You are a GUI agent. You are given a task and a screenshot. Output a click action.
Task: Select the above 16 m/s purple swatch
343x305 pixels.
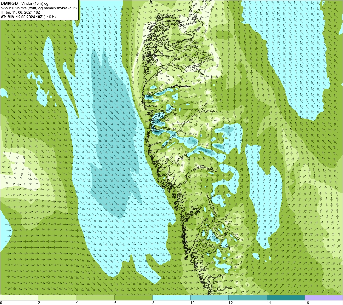pyautogui.click(x=324, y=297)
